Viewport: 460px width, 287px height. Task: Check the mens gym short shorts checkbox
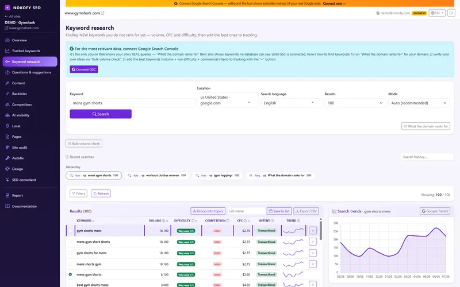70,242
